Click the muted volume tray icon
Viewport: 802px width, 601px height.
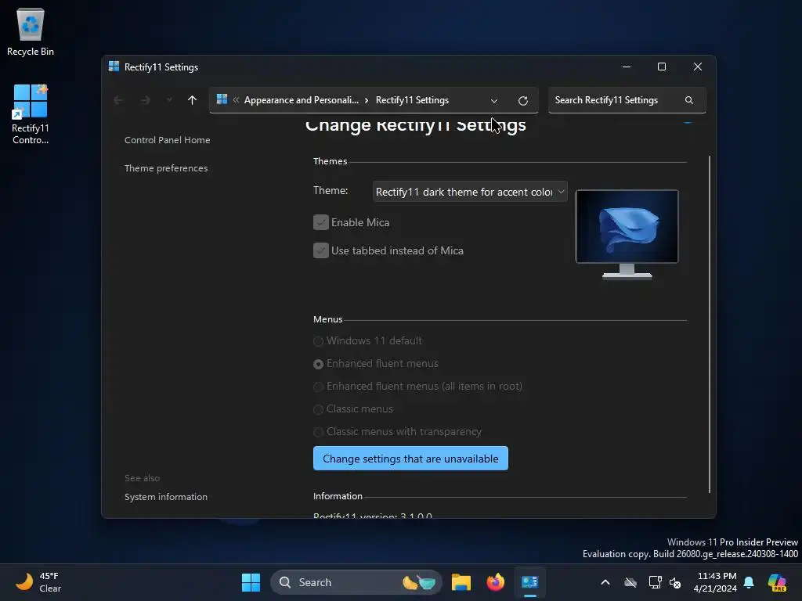[x=675, y=582]
